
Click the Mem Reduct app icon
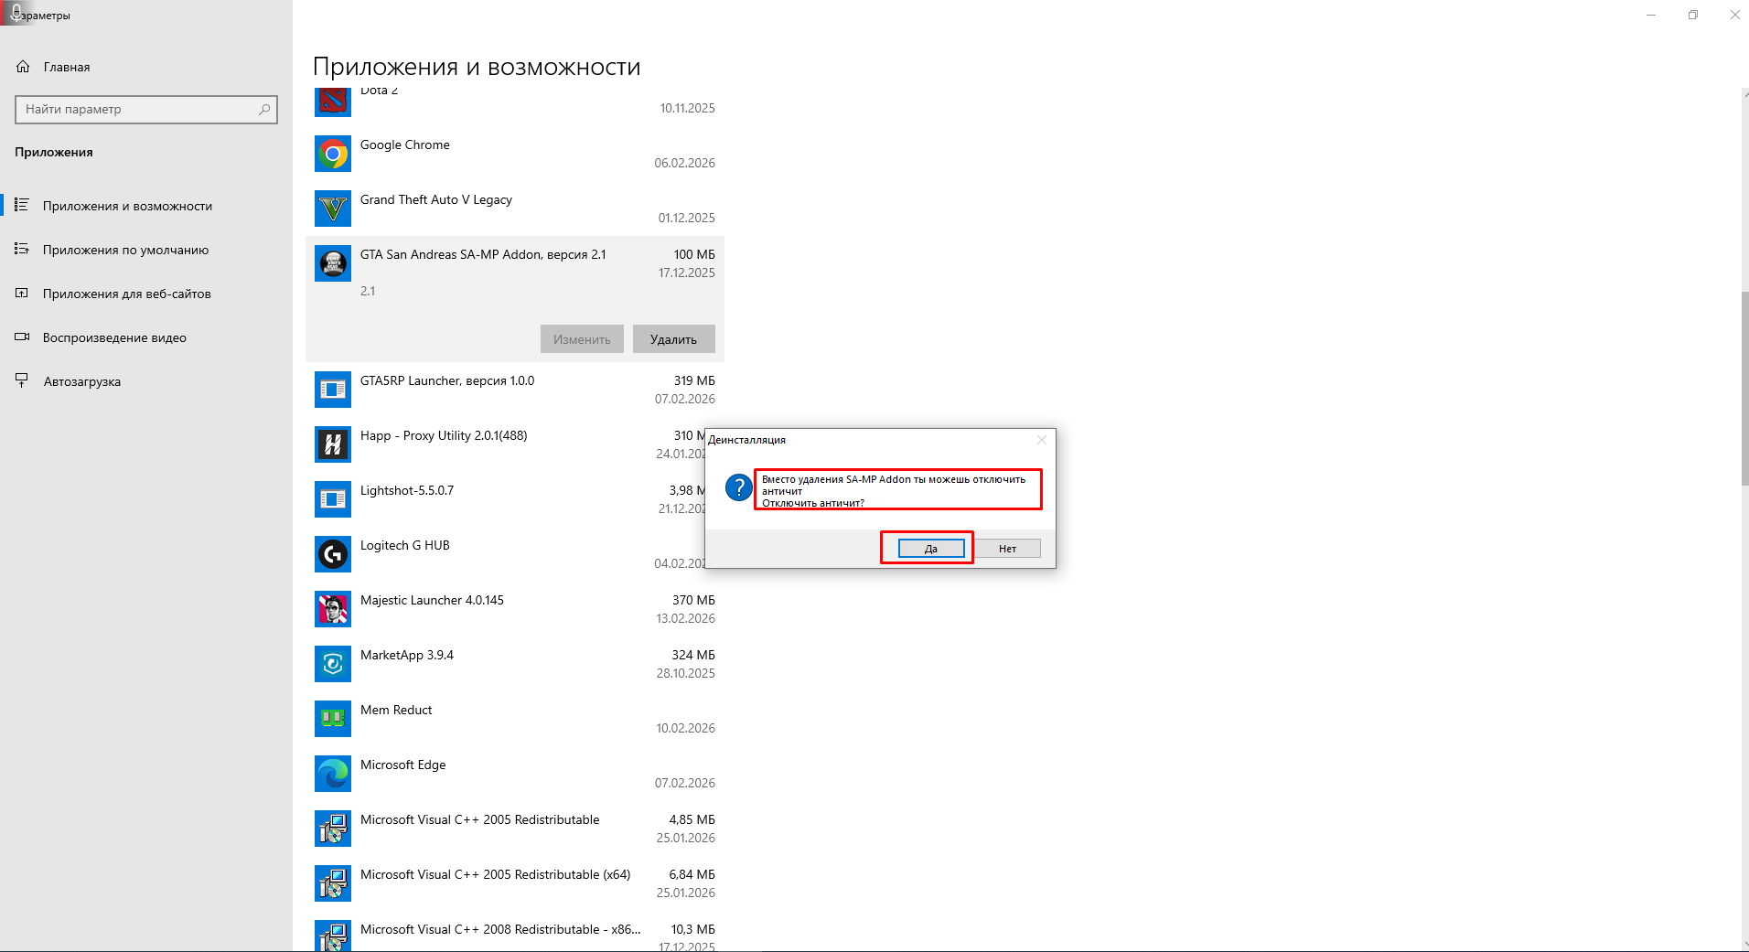333,719
